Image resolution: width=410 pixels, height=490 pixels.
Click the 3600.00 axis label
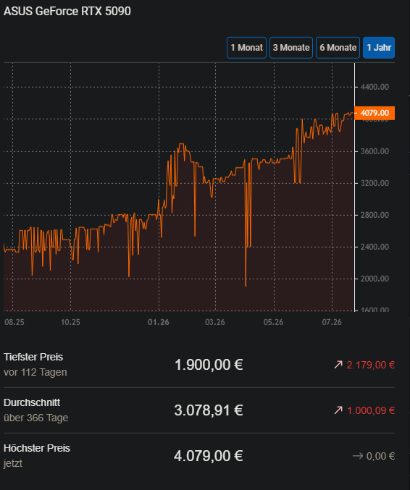point(375,151)
